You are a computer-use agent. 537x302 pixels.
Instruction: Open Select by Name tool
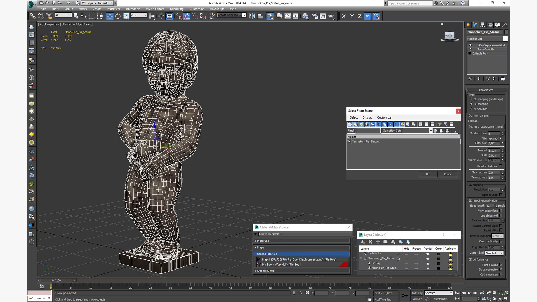point(84,16)
